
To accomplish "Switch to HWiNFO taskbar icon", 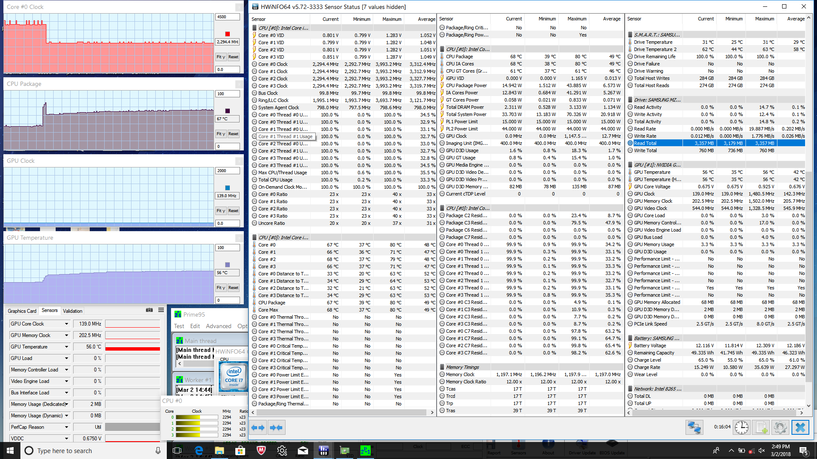I will 323,450.
